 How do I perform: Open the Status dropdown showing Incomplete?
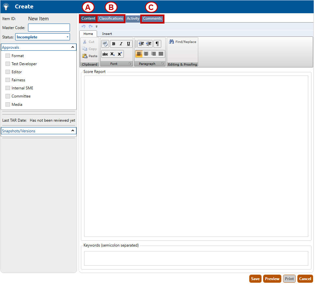pos(43,37)
